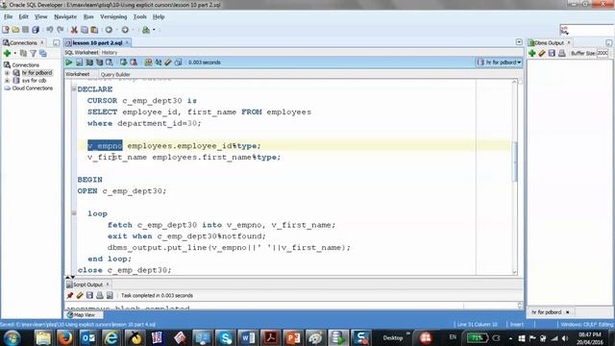Commit changes with the Commit icon
615x346 pixels.
click(x=123, y=62)
